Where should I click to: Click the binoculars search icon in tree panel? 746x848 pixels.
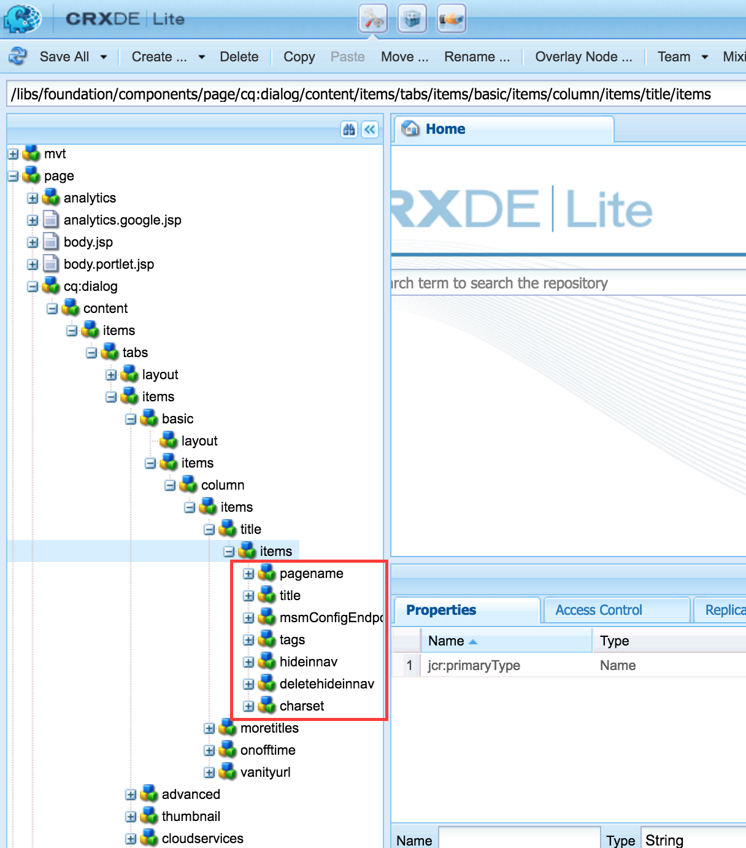tap(349, 129)
